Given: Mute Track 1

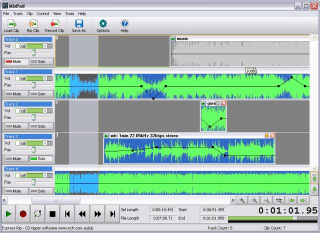Looking at the screenshot, I should (16, 94).
